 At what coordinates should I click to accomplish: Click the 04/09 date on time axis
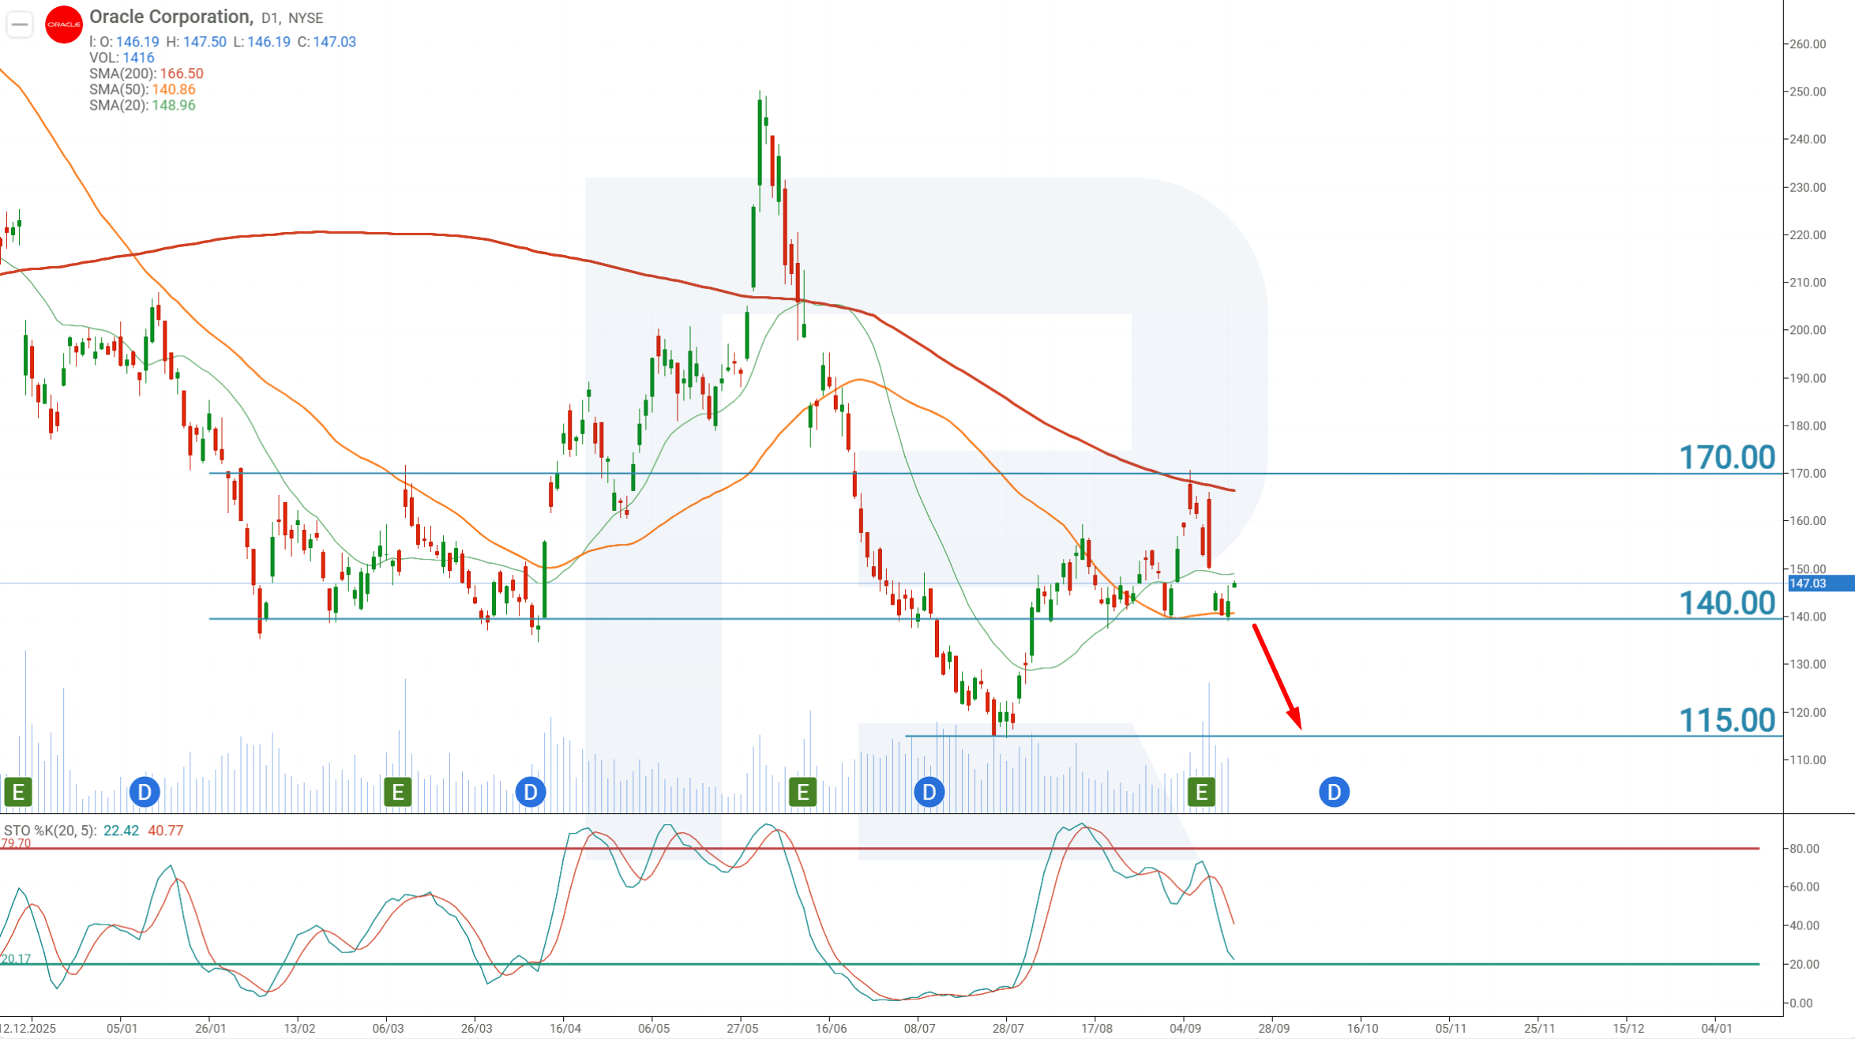coord(1185,1028)
